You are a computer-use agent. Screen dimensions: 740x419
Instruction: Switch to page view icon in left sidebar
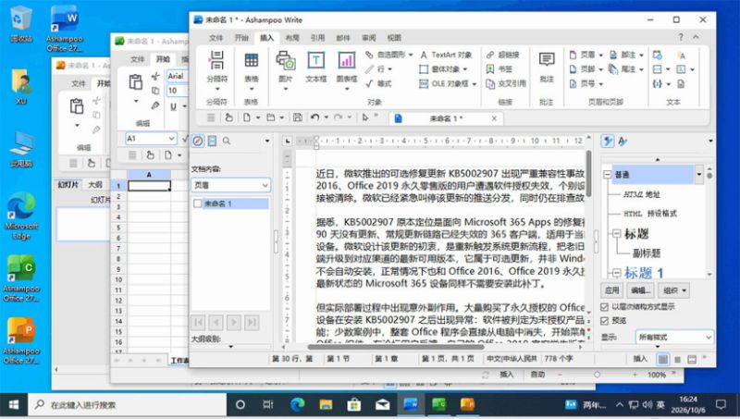click(212, 141)
